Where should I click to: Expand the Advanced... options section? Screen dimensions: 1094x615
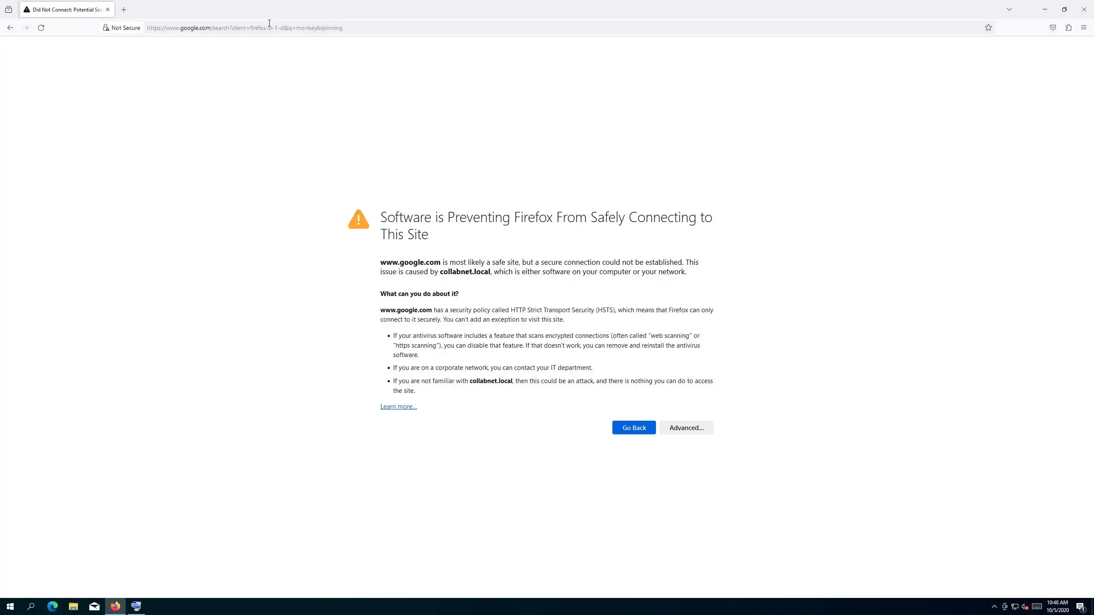[686, 428]
